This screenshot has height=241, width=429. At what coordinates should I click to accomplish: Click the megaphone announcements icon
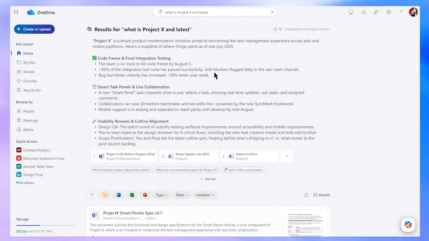coord(363,13)
